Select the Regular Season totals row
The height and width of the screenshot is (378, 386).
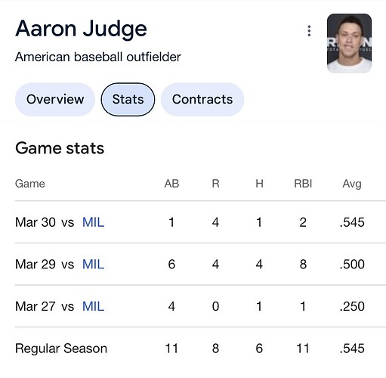[x=200, y=349]
